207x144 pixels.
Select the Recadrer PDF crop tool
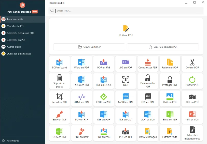tap(59, 98)
